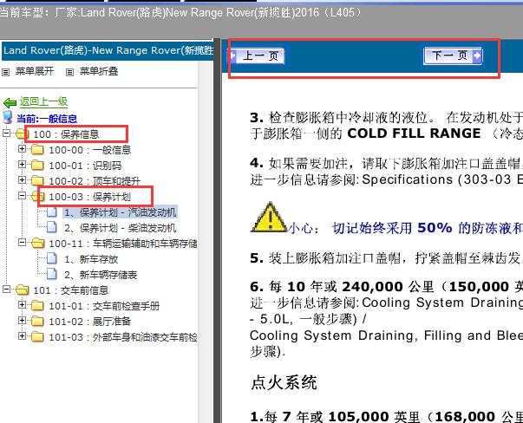Select 100-00 : 一般信息 tree item

click(x=90, y=150)
